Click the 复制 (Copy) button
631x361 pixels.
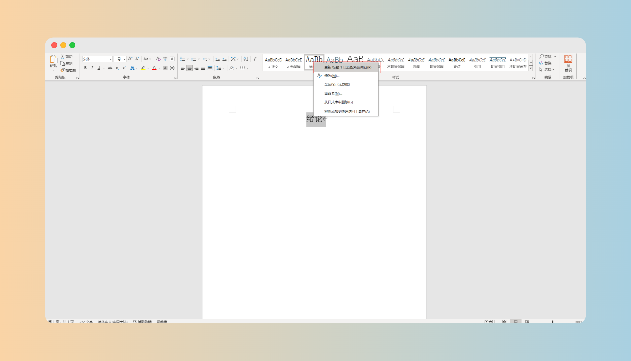click(66, 63)
